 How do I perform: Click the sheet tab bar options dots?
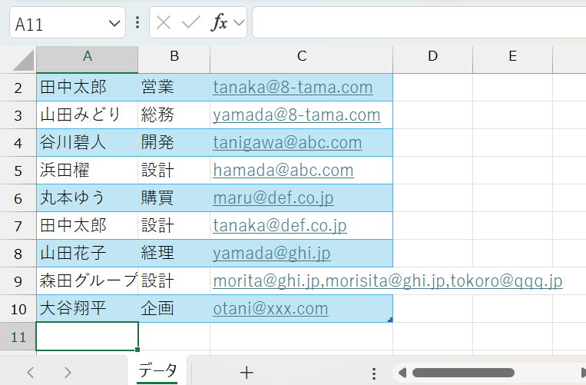click(374, 373)
